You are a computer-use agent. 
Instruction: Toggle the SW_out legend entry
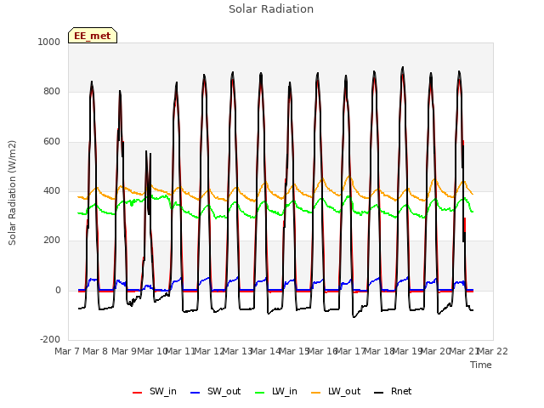click(216, 391)
